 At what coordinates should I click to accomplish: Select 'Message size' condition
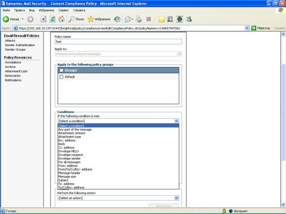(118, 176)
